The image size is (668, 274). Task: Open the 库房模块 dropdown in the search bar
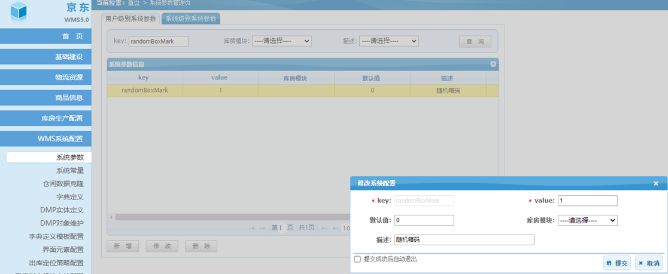click(x=281, y=41)
